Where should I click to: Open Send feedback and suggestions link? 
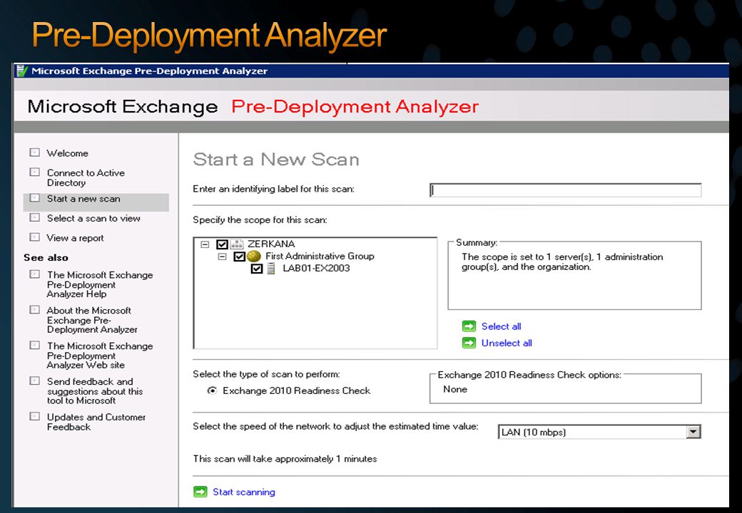click(94, 390)
